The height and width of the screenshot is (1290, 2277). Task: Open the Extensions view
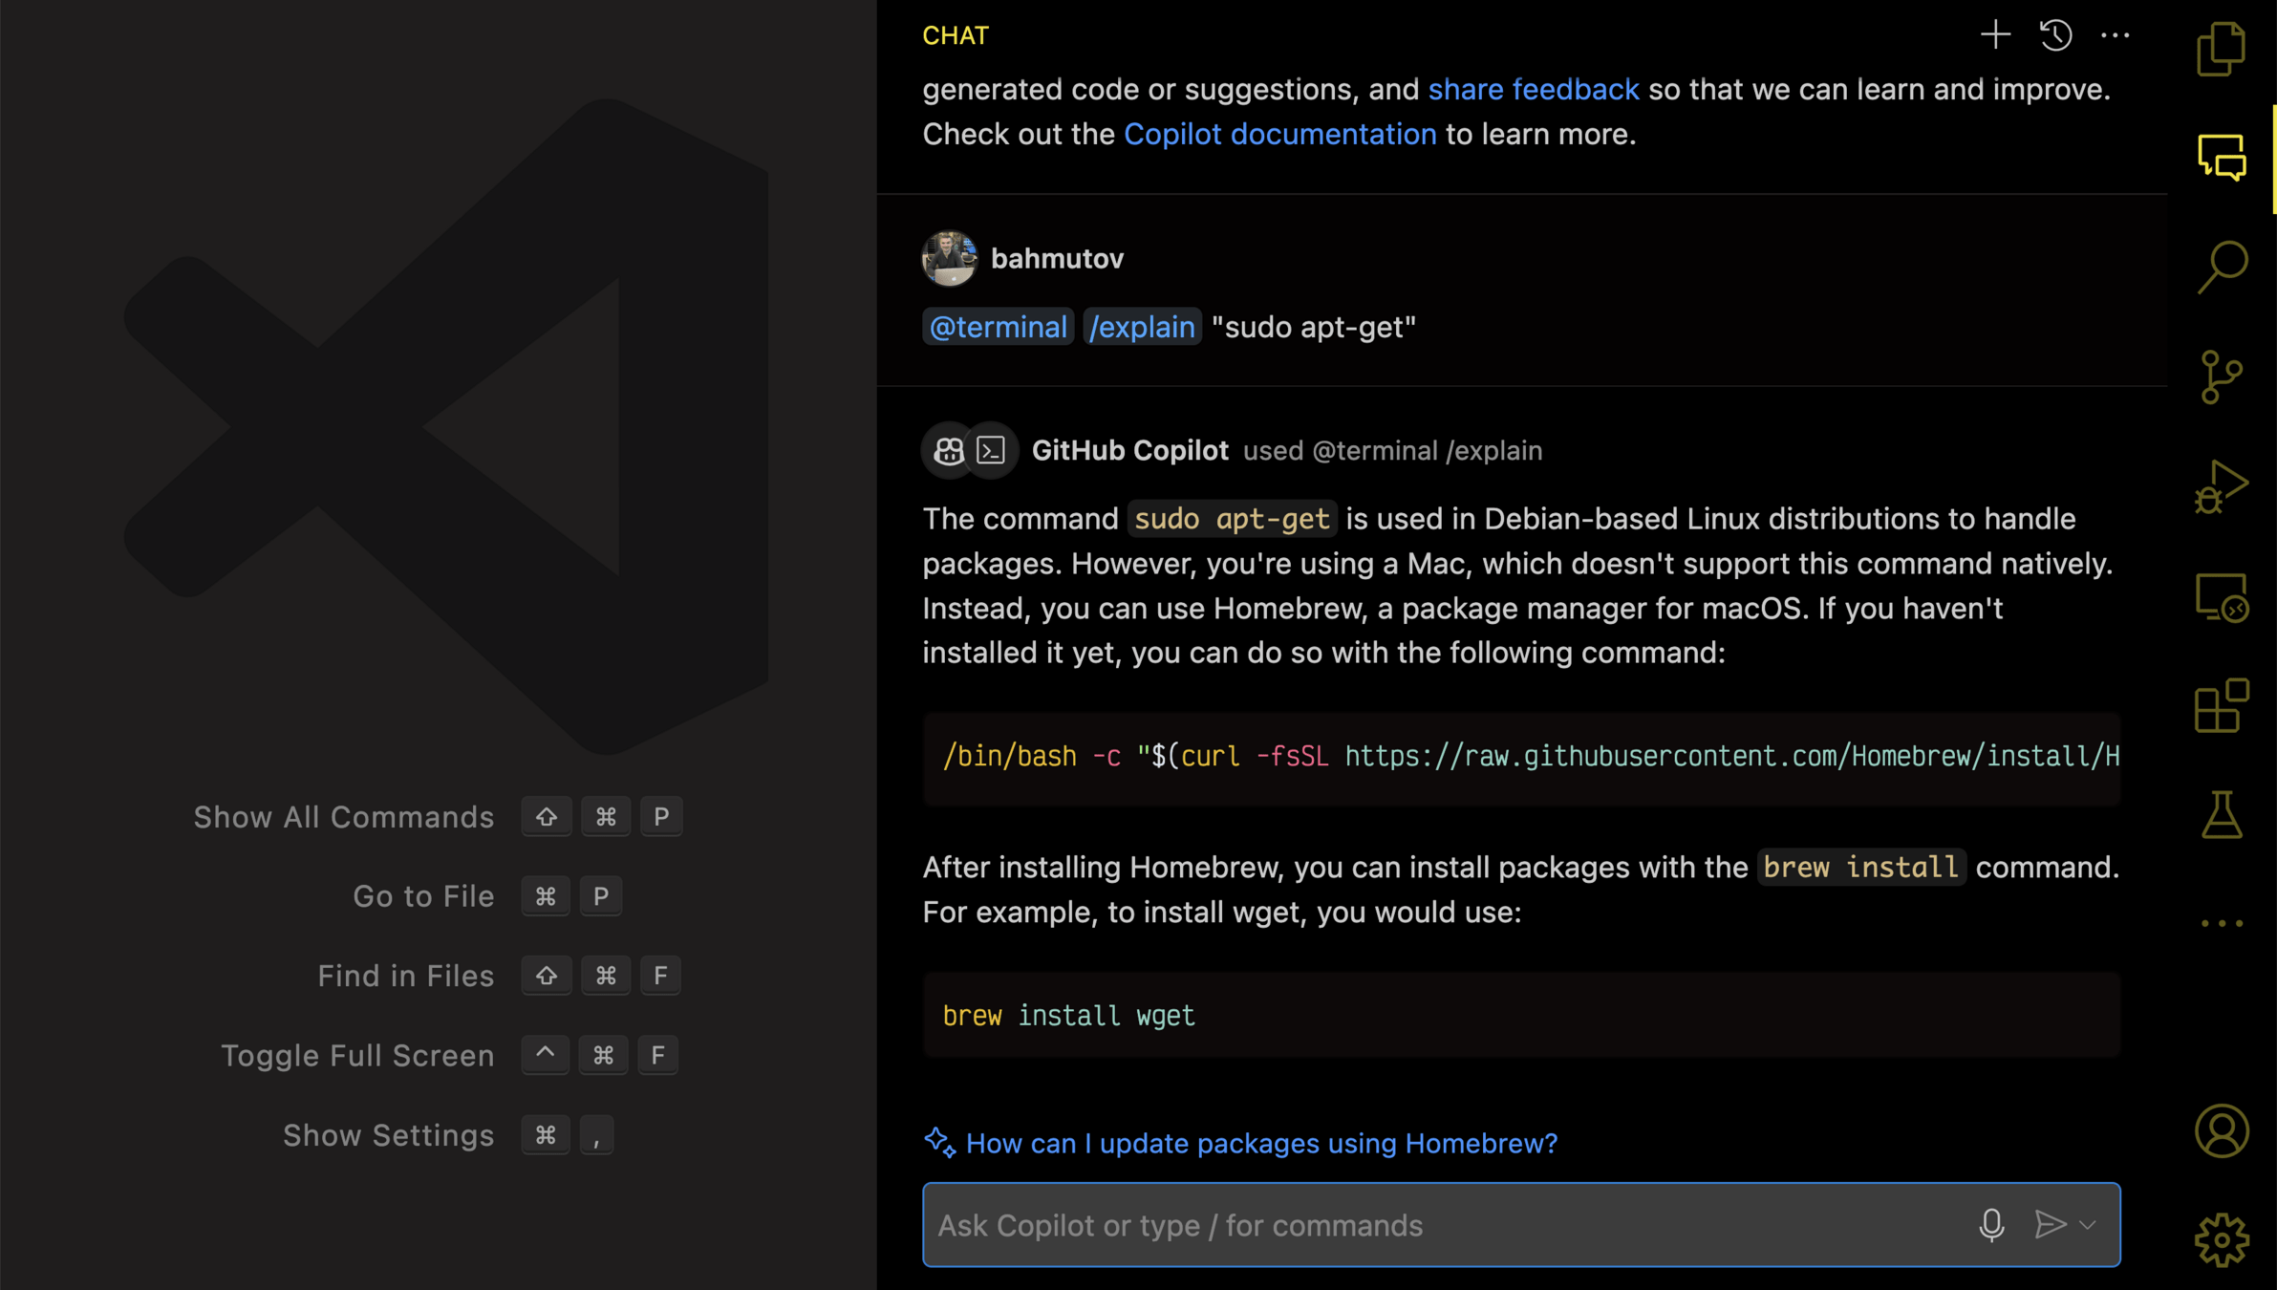pos(2222,706)
